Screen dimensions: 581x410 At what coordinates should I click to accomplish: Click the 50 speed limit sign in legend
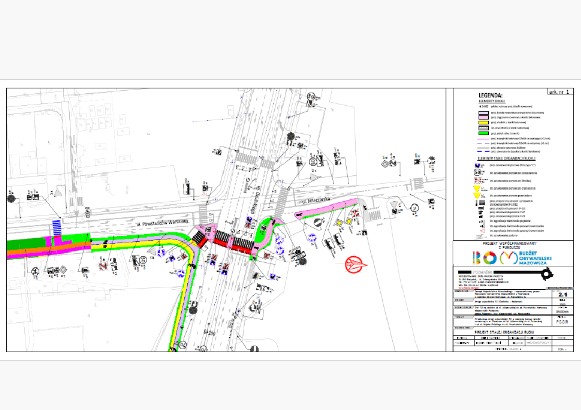coord(477,172)
